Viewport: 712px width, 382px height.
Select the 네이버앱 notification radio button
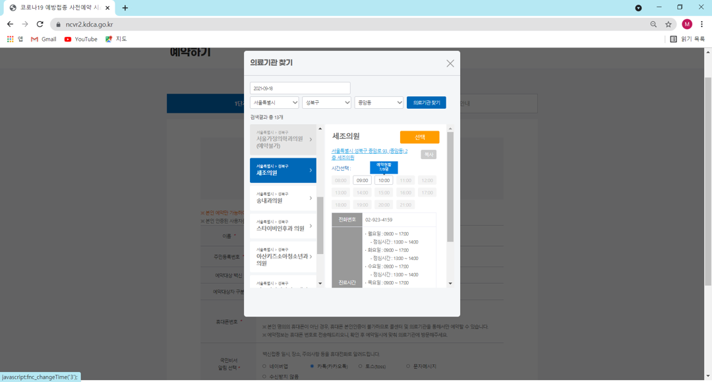(x=264, y=366)
